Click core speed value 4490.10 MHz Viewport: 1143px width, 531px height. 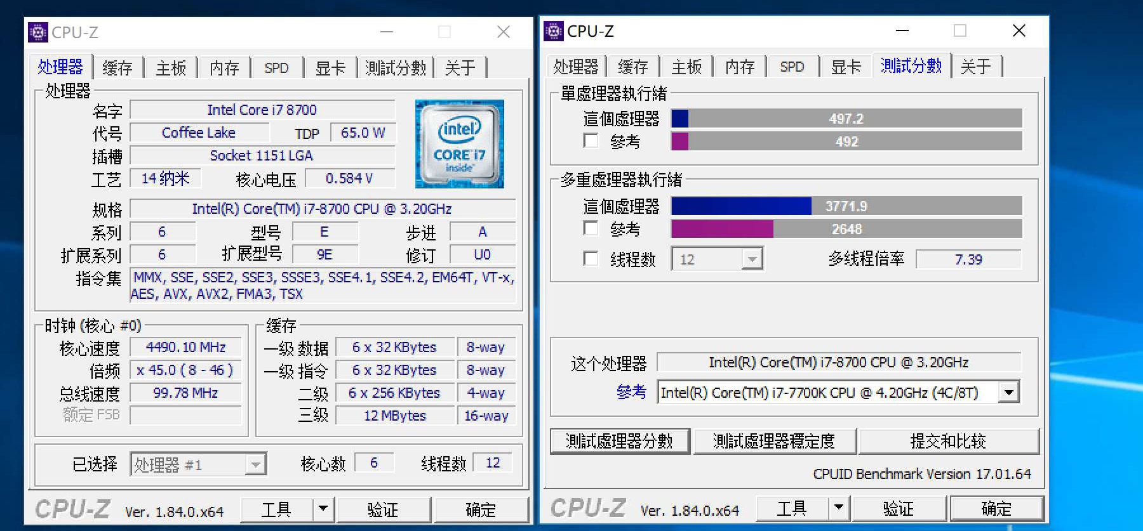point(185,347)
